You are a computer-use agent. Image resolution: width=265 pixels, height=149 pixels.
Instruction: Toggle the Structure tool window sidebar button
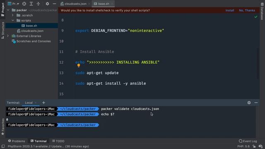coord(3,30)
